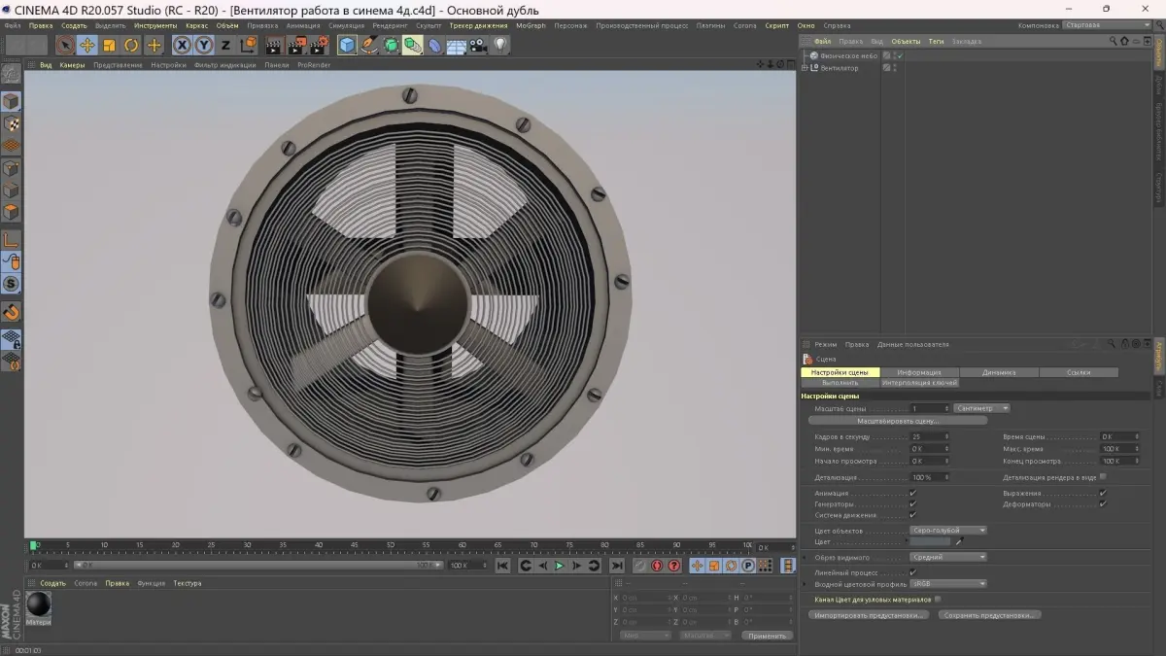The height and width of the screenshot is (656, 1166).
Task: Switch to the Информация tab
Action: (x=919, y=372)
